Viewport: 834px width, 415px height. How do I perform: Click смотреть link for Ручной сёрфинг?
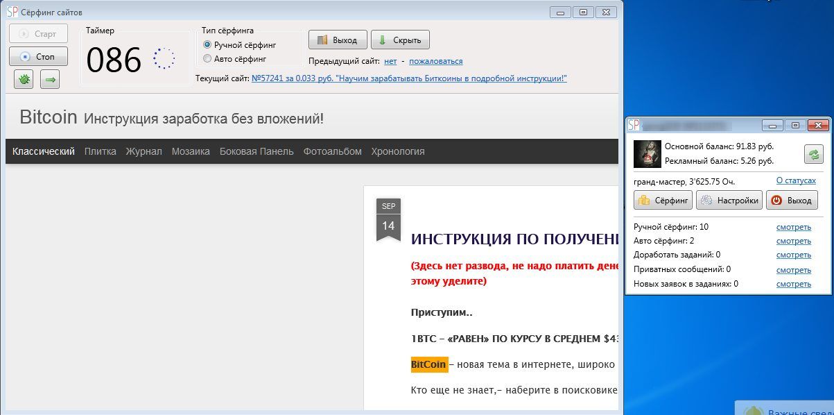[793, 227]
